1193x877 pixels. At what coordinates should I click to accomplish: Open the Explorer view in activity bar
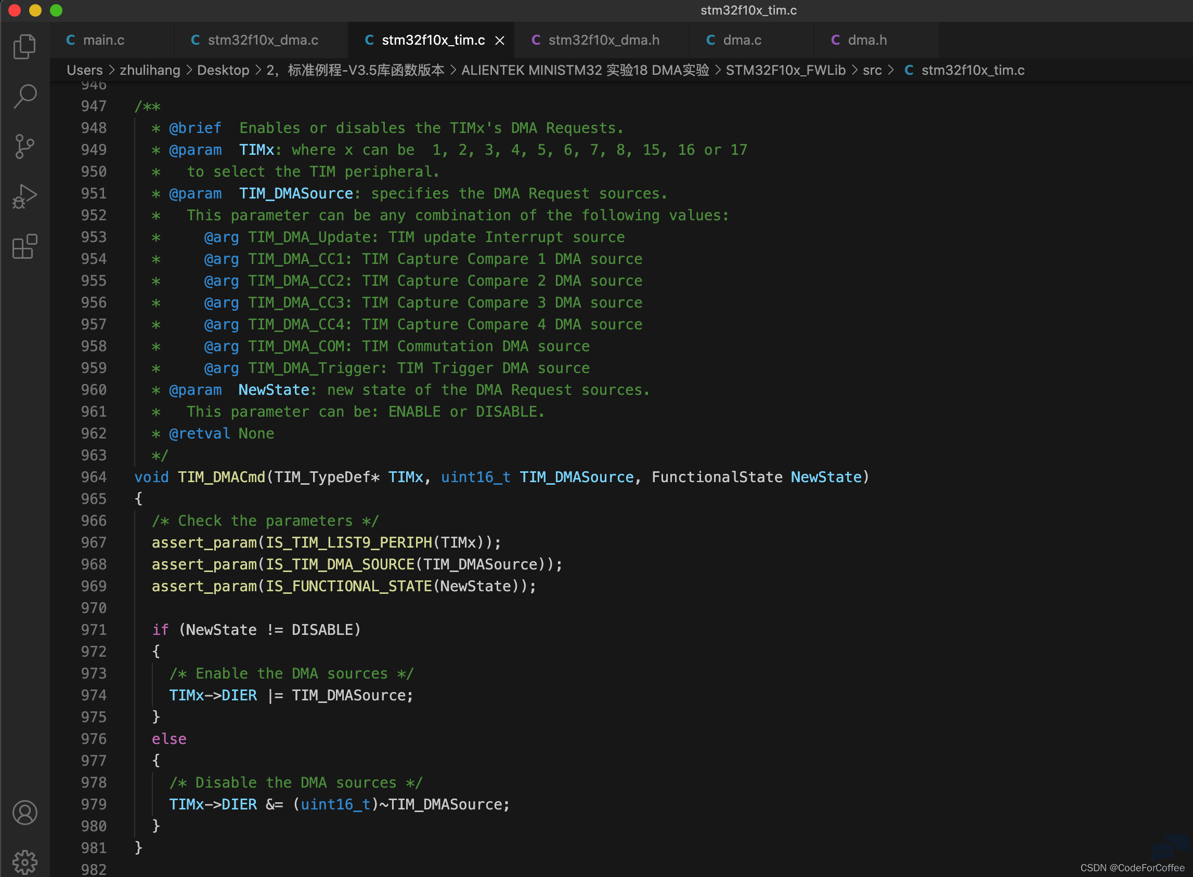tap(24, 47)
